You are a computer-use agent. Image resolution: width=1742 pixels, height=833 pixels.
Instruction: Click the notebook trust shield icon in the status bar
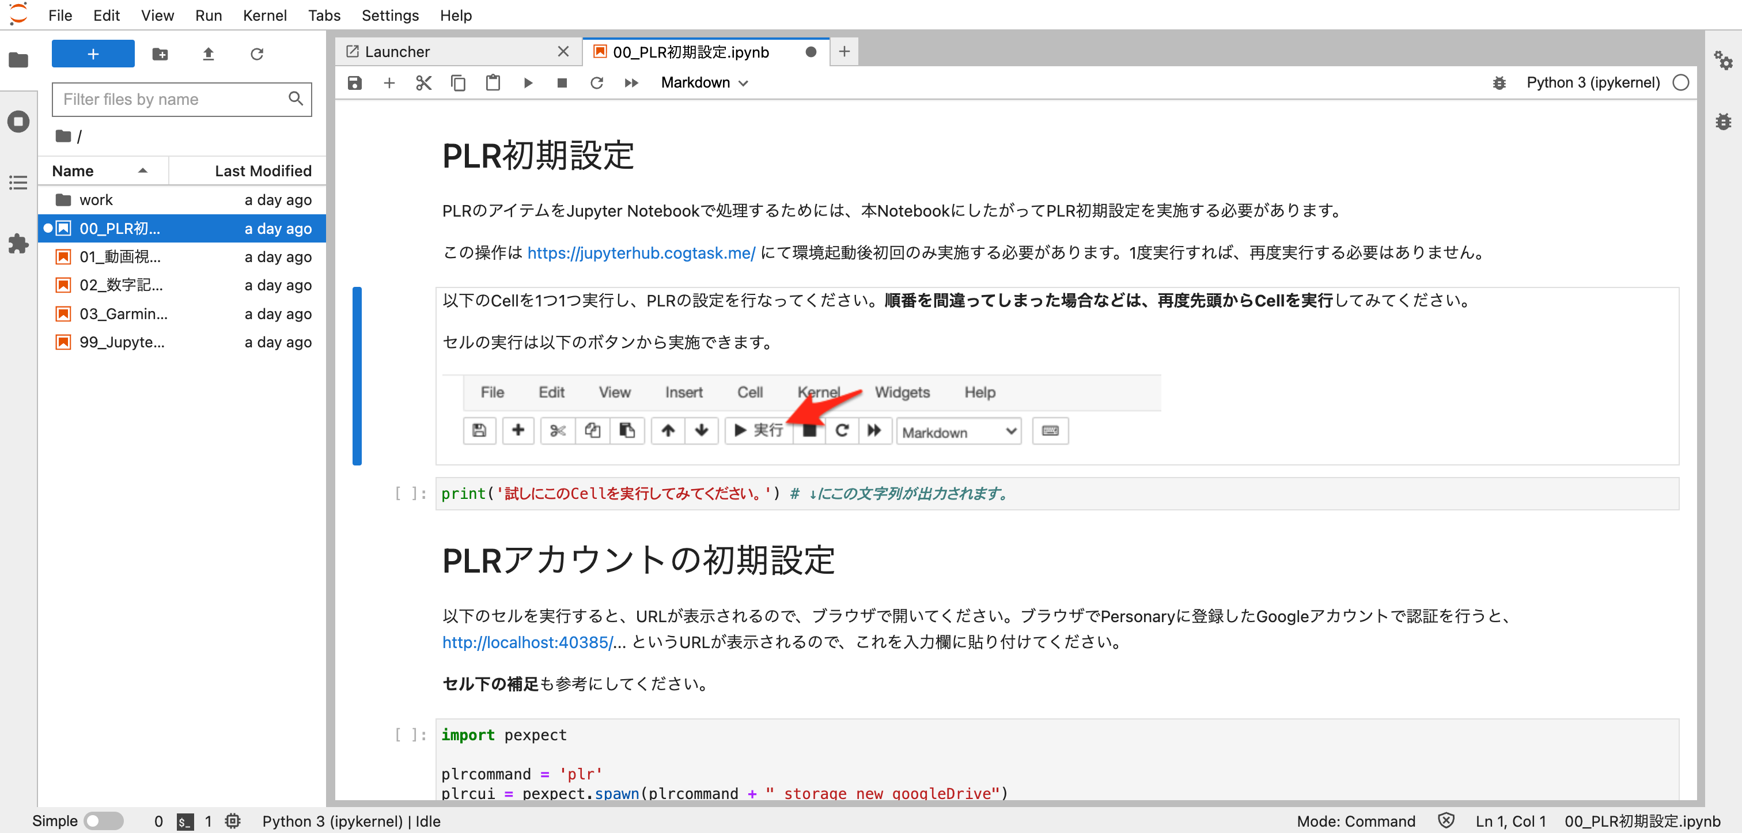point(1446,821)
